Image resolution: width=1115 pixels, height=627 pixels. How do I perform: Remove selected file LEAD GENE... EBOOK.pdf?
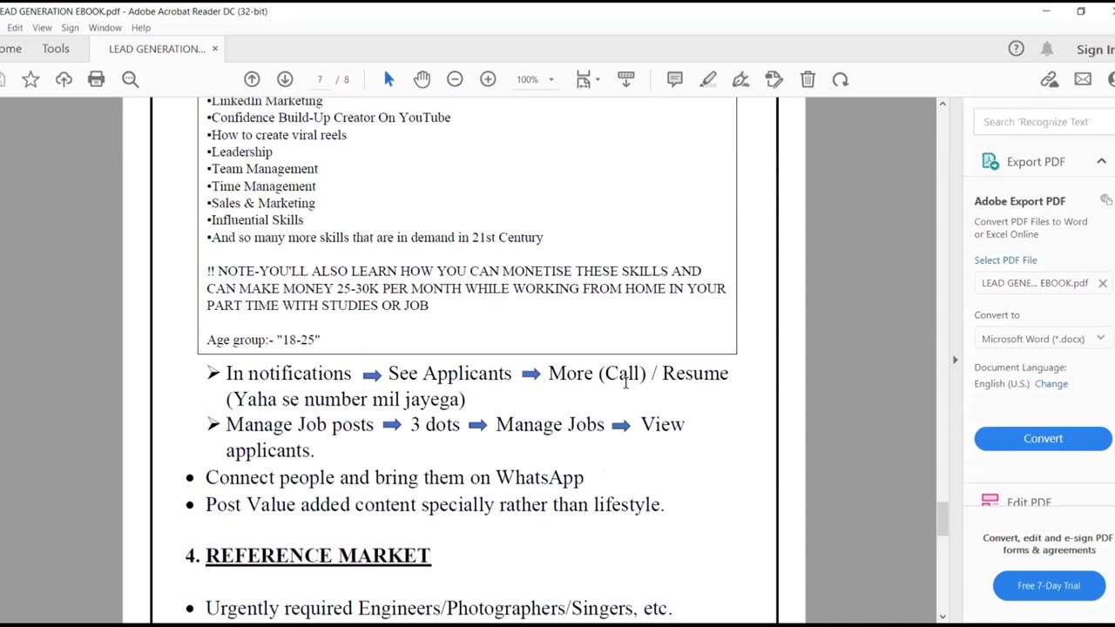pyautogui.click(x=1102, y=283)
